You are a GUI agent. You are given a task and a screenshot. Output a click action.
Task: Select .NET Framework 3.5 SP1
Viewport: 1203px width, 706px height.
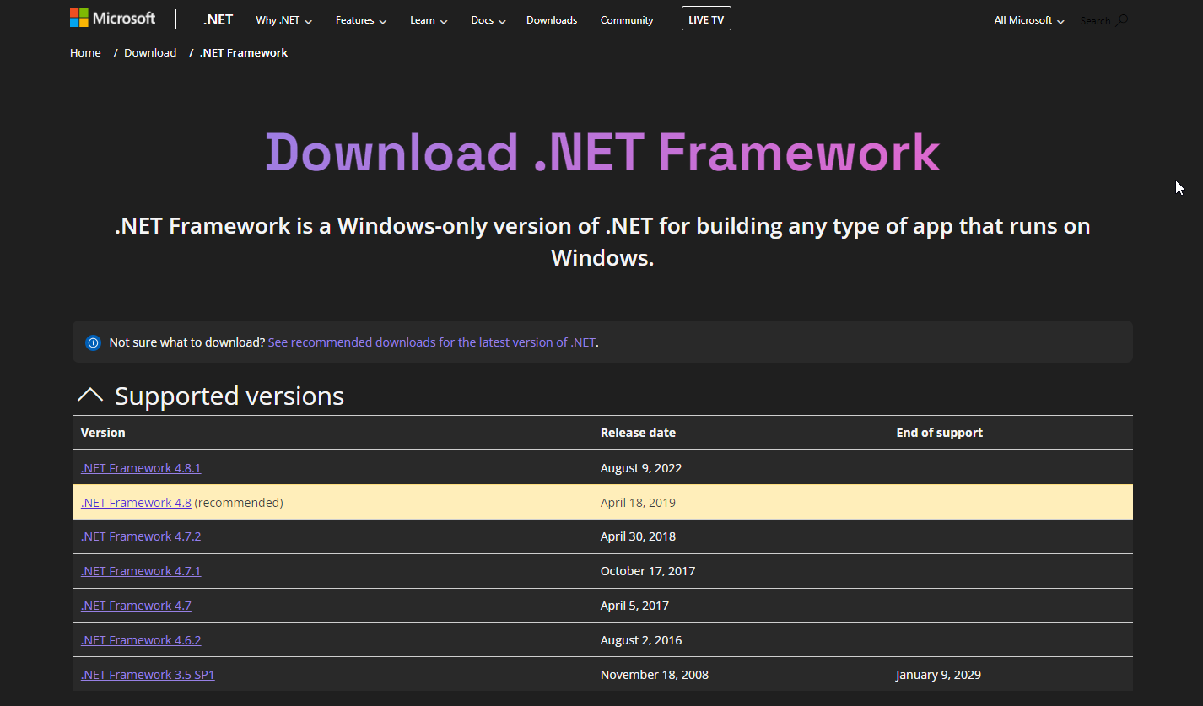(x=148, y=674)
